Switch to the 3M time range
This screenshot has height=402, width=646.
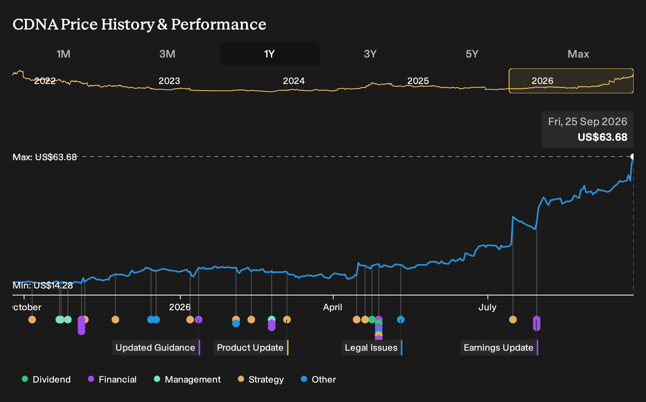167,54
